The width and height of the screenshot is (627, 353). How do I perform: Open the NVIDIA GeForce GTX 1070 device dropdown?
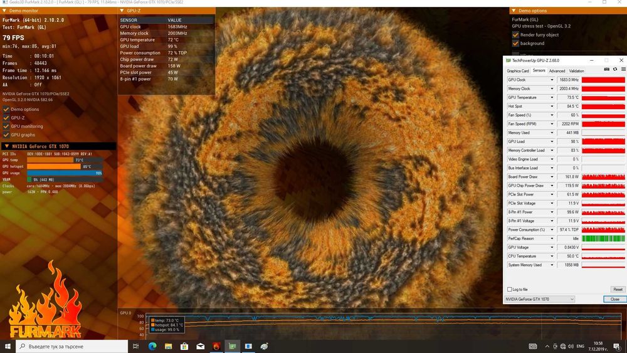[540, 299]
